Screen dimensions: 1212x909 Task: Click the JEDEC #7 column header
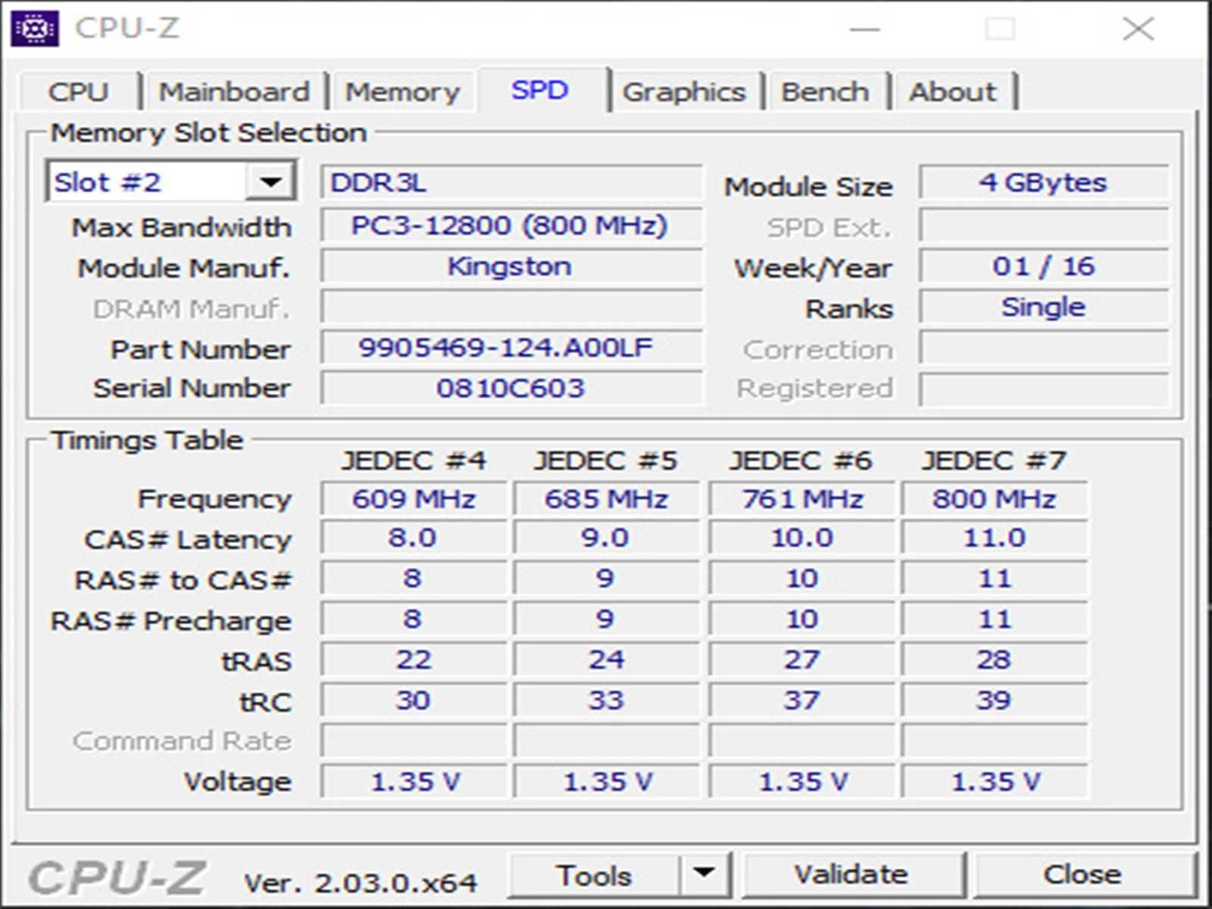994,460
